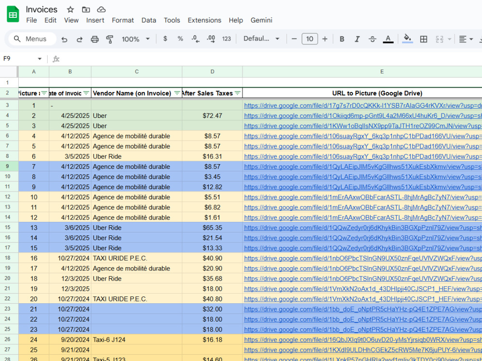Image resolution: width=482 pixels, height=361 pixels.
Task: Click the move to folder icon
Action: point(86,10)
